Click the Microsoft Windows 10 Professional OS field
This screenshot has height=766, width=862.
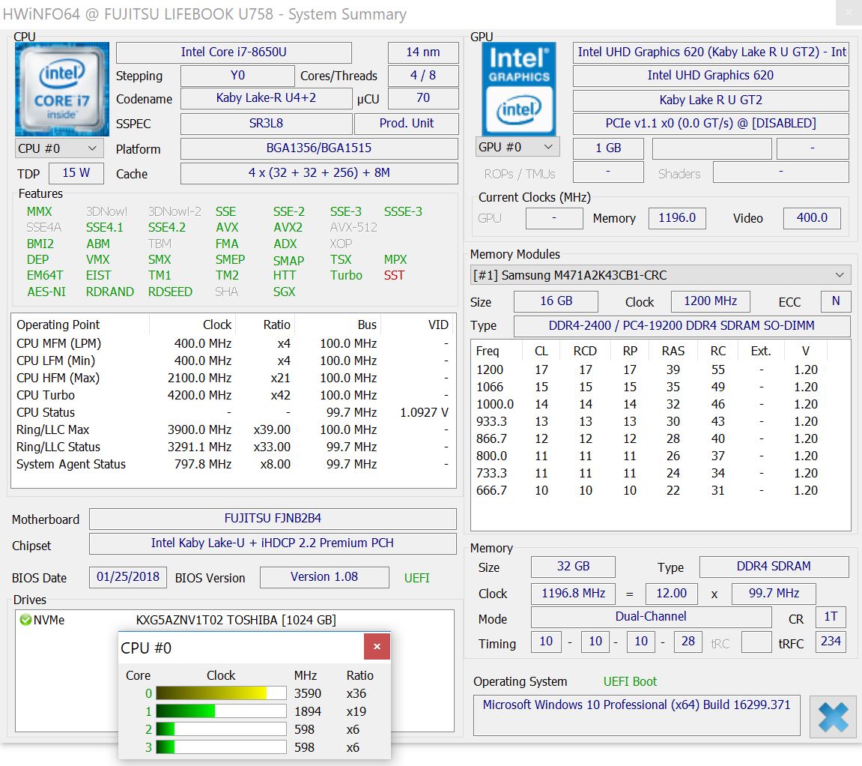point(637,715)
